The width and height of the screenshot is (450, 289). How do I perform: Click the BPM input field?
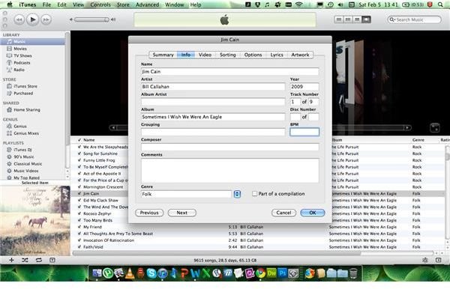coord(304,132)
